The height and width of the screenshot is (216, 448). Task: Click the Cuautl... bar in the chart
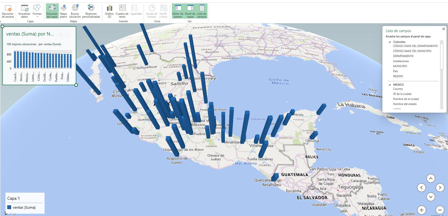click(15, 59)
